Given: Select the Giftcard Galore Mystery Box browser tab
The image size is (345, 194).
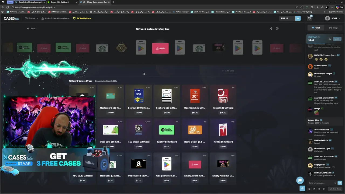Looking at the screenshot, I should 94,2.
